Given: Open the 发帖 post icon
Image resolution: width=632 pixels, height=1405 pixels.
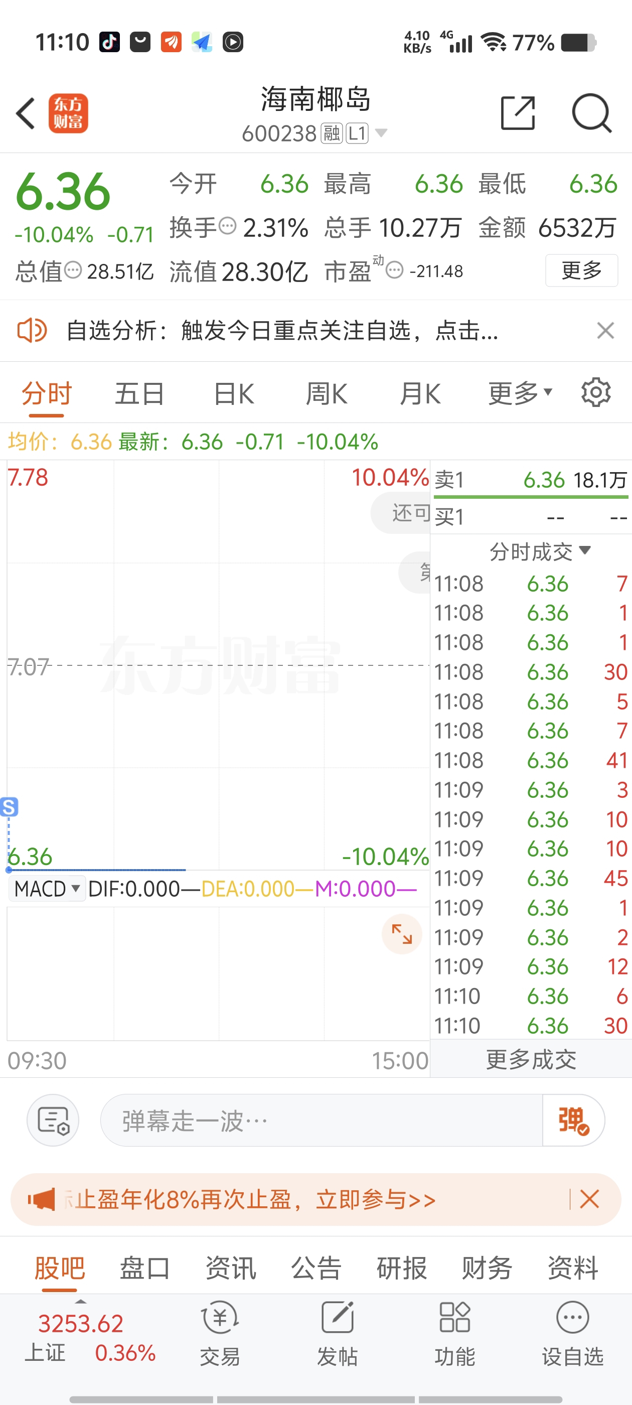Looking at the screenshot, I should click(x=337, y=1334).
